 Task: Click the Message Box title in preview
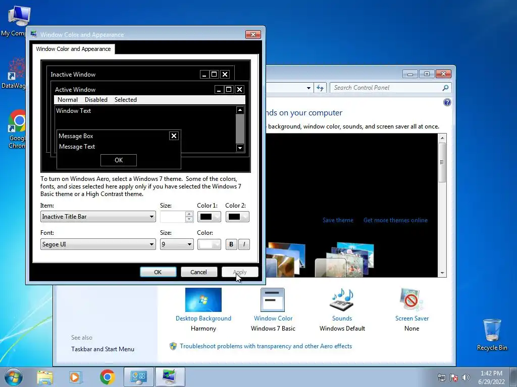point(76,136)
